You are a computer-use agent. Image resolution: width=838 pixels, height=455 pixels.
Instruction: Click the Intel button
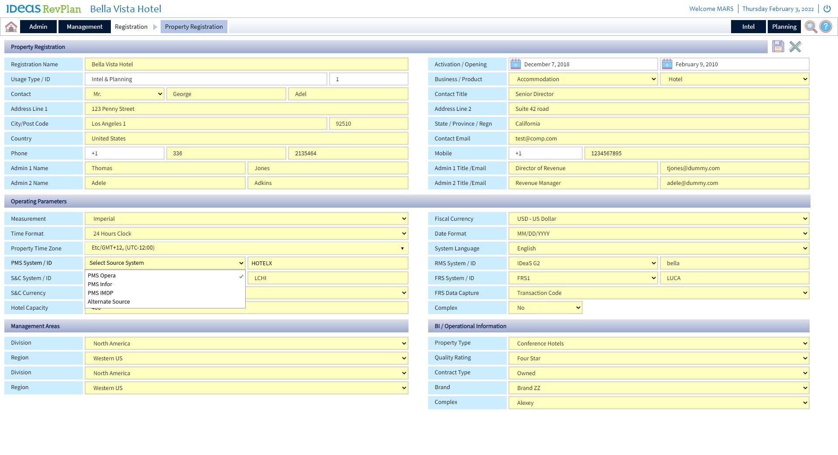(x=748, y=27)
